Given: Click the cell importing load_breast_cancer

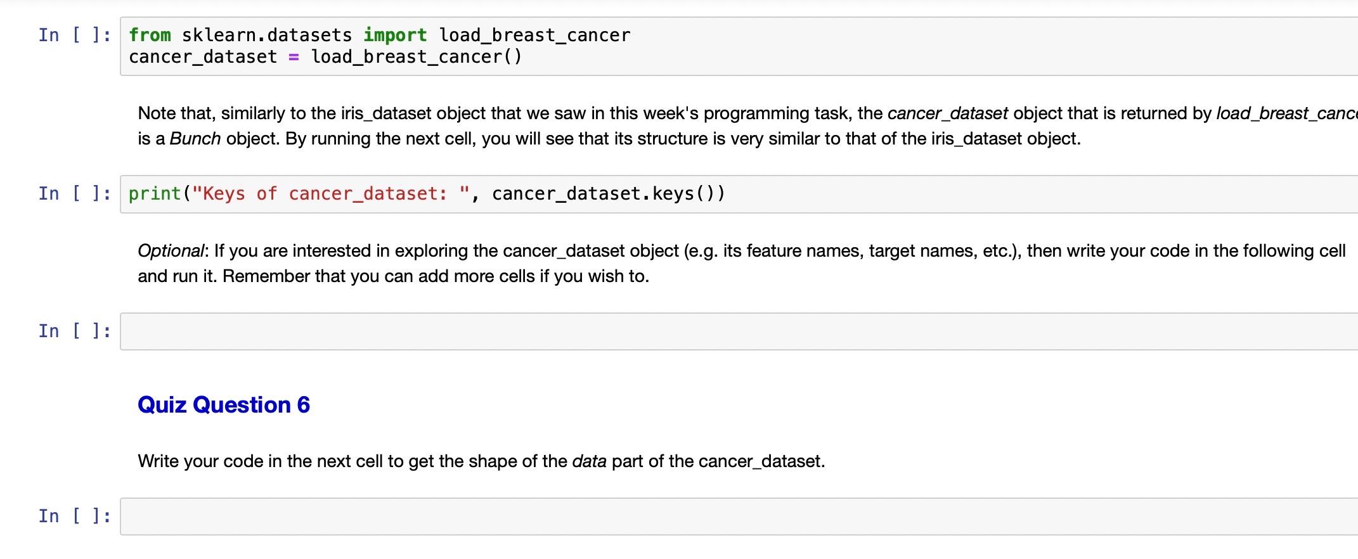Looking at the screenshot, I should (x=739, y=46).
